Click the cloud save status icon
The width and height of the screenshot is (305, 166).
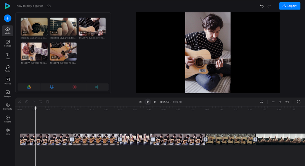[x=49, y=6]
